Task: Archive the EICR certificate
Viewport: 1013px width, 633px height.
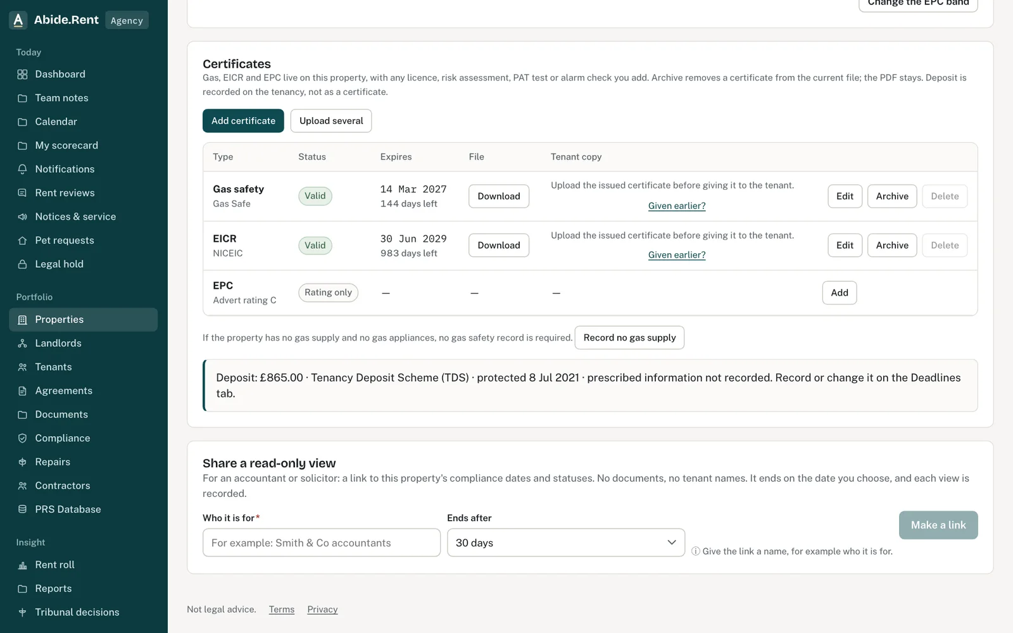Action: pos(892,246)
